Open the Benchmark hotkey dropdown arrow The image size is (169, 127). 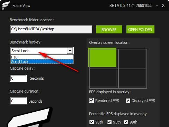point(70,51)
